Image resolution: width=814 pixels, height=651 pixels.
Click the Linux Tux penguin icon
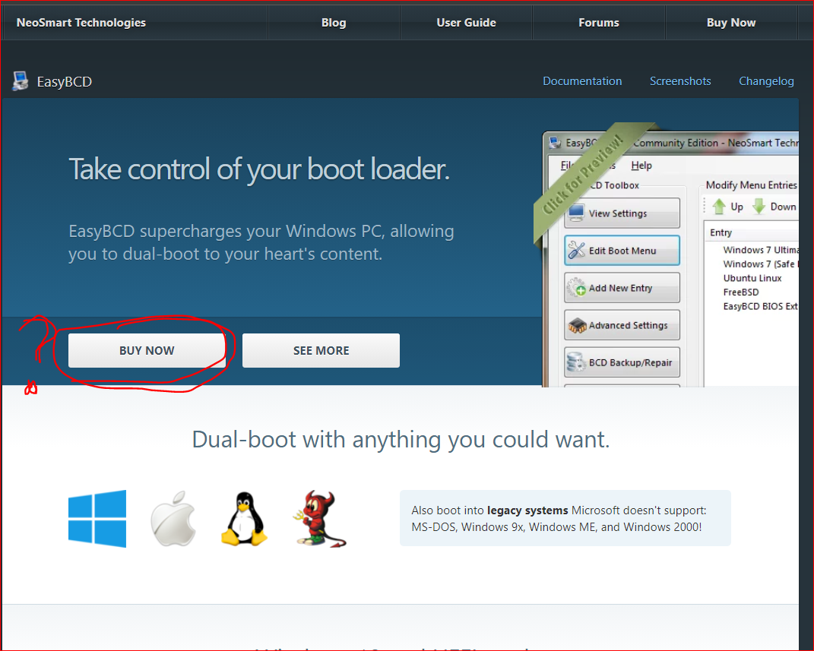(x=244, y=518)
